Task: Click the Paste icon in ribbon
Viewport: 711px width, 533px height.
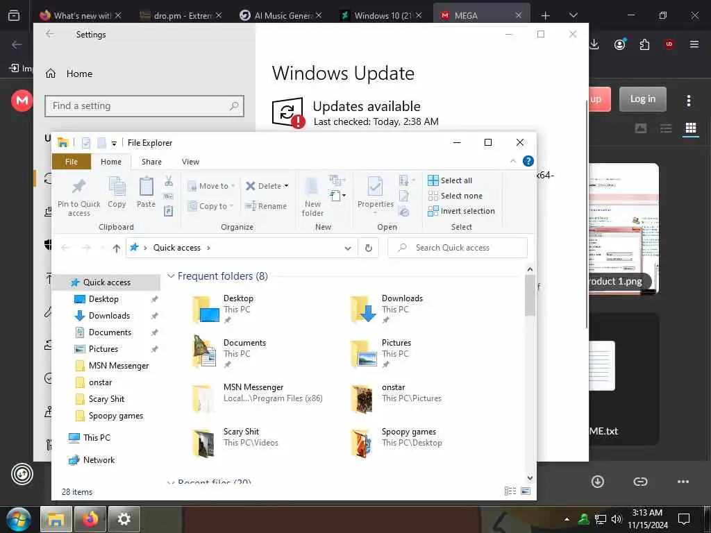Action: (x=146, y=187)
